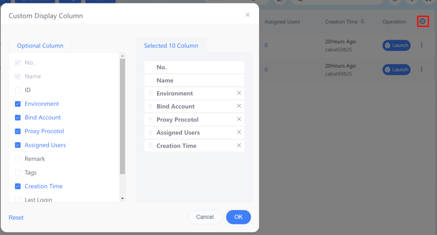Screen dimensions: 437x235
Task: Click the list's scroll up arrow
Action: tap(122, 56)
